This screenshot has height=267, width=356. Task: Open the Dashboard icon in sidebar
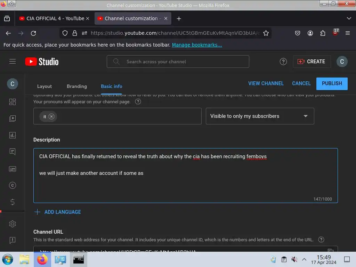coord(13,102)
